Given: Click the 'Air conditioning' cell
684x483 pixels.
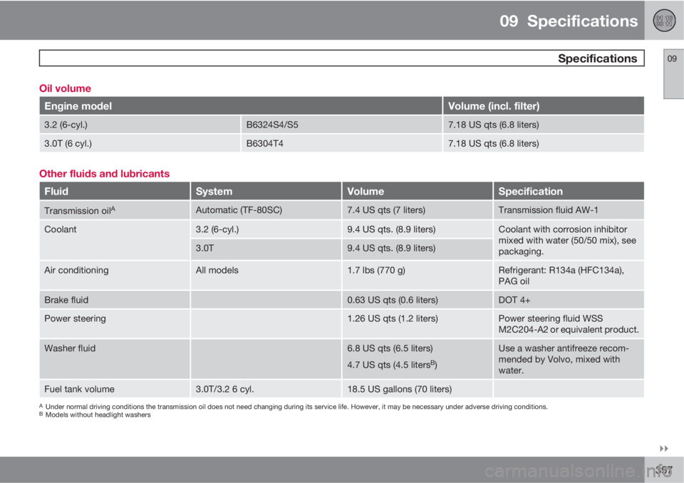Looking at the screenshot, I should point(115,275).
